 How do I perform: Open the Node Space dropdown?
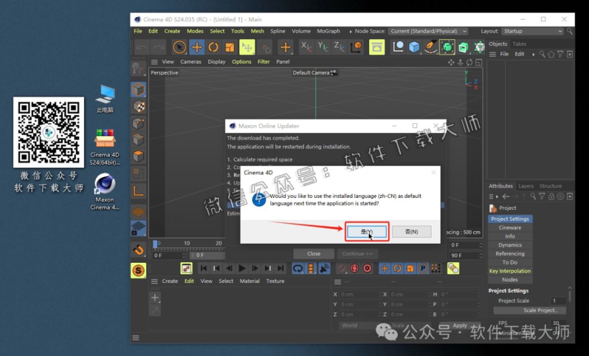point(429,31)
